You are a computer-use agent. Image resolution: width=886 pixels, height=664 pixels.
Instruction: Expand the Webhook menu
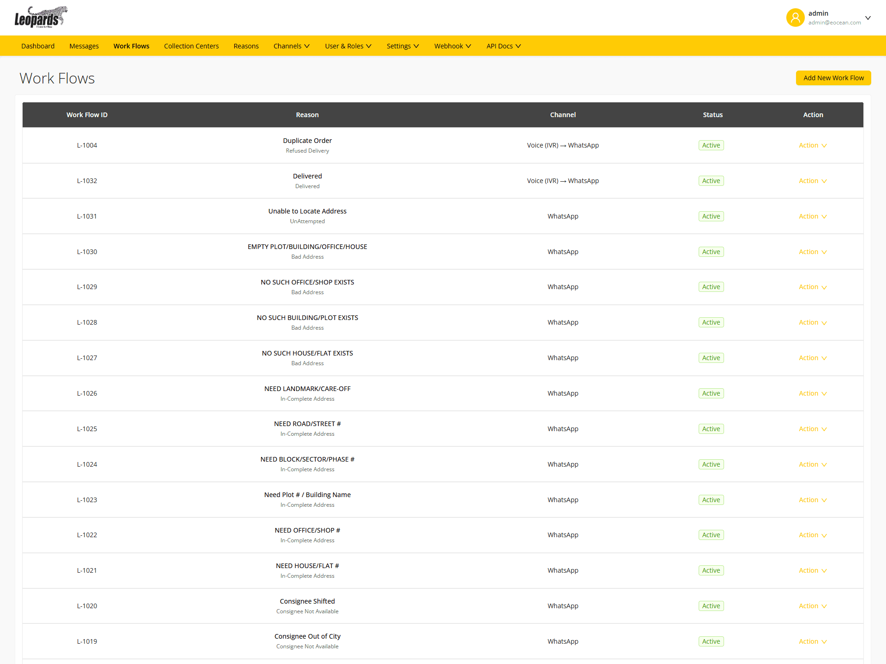click(452, 46)
